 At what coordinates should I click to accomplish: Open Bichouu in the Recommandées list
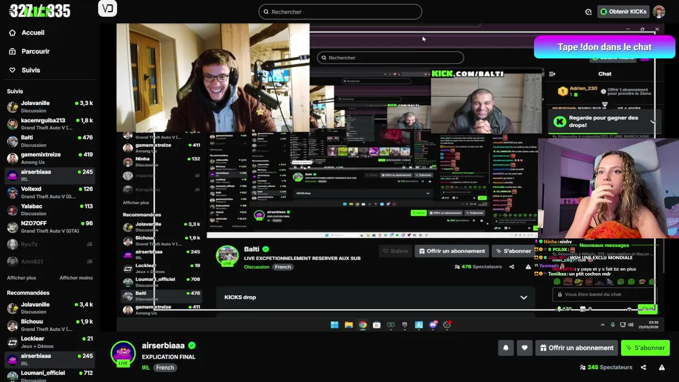click(50, 325)
